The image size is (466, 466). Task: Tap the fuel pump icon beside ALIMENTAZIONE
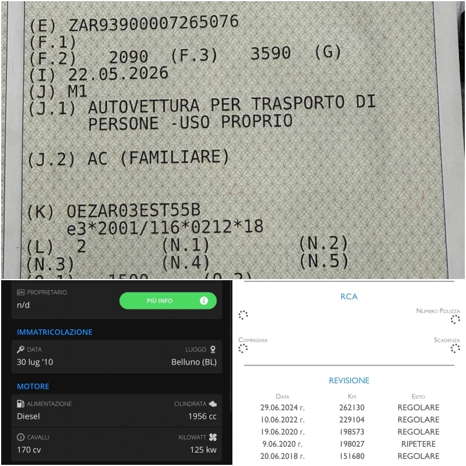coord(20,404)
